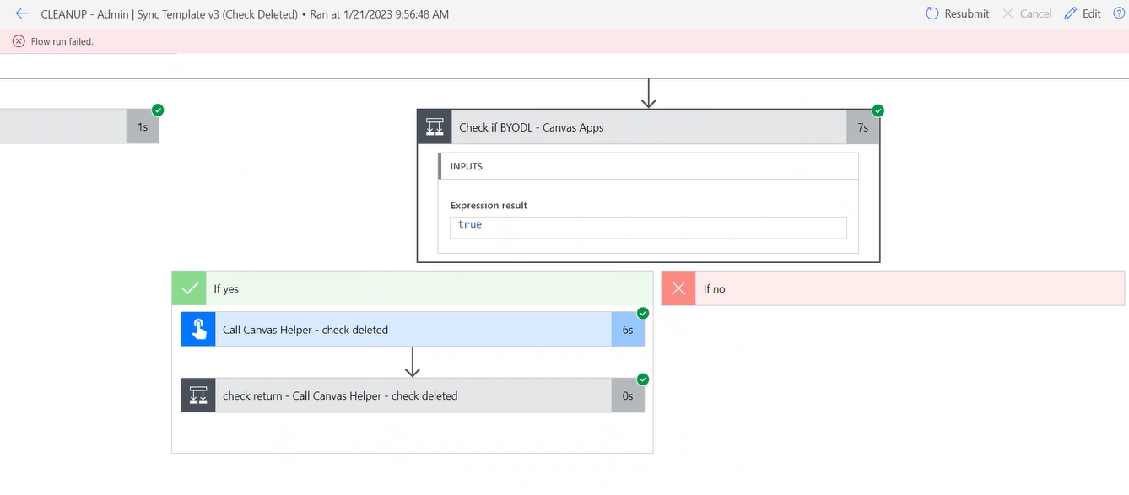Open help via the question mark icon

point(1120,13)
